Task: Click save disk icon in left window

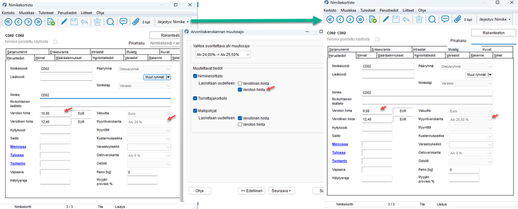Action: 74,22
